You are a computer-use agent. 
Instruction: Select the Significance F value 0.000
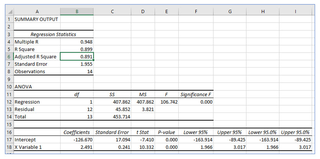196,102
